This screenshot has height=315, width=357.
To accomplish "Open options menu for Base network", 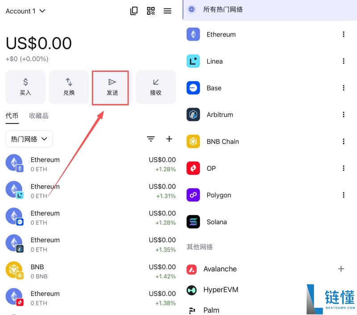I will point(344,88).
